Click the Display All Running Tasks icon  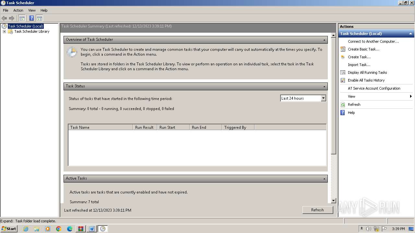click(x=343, y=72)
